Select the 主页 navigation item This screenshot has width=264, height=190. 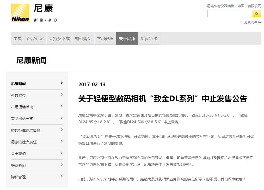[x=17, y=38]
